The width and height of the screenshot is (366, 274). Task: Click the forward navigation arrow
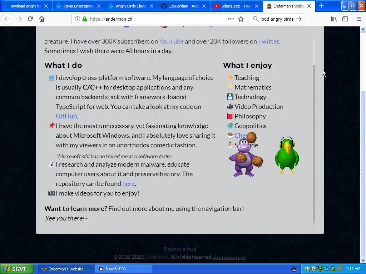[19, 19]
